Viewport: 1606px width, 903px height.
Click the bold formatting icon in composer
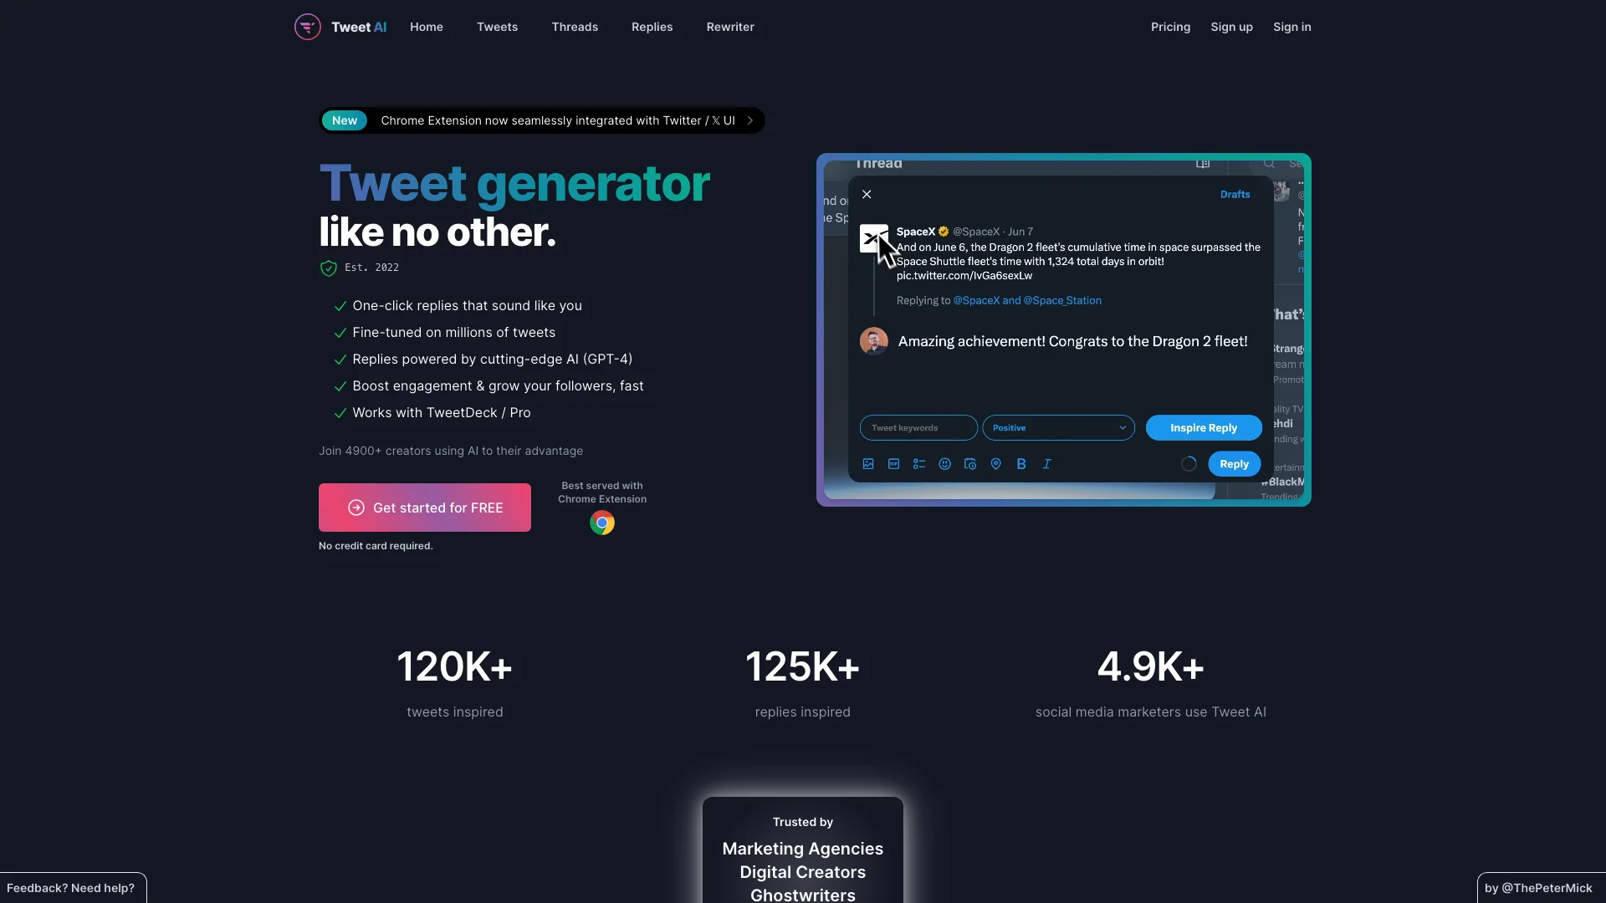point(1020,464)
